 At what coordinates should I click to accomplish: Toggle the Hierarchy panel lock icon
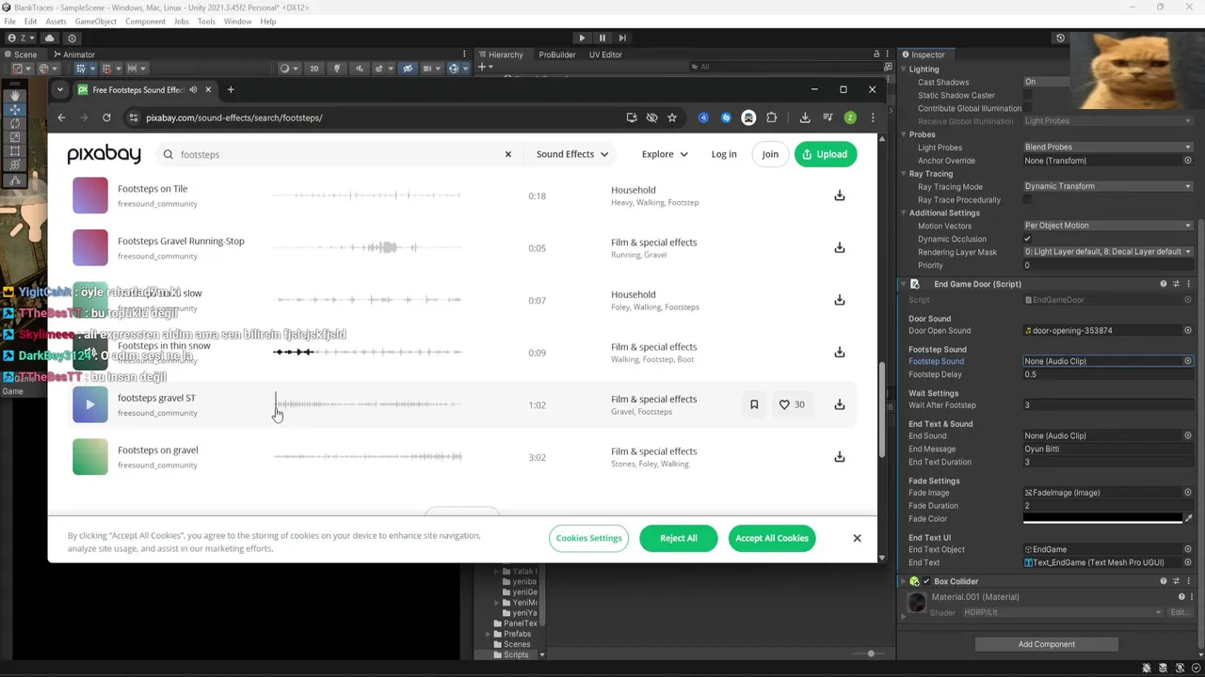(876, 55)
